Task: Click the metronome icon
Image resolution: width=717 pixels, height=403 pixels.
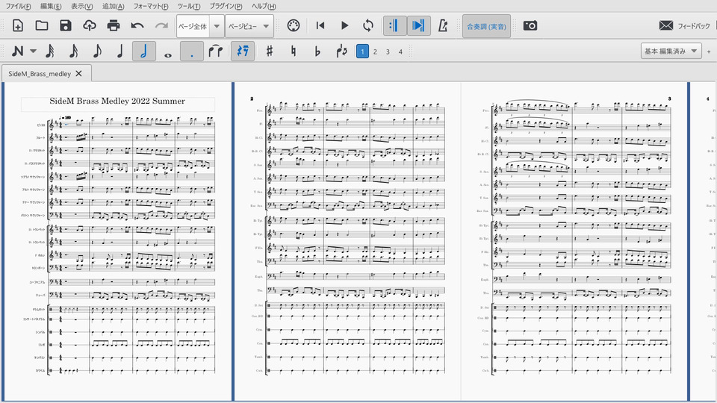Action: click(443, 25)
